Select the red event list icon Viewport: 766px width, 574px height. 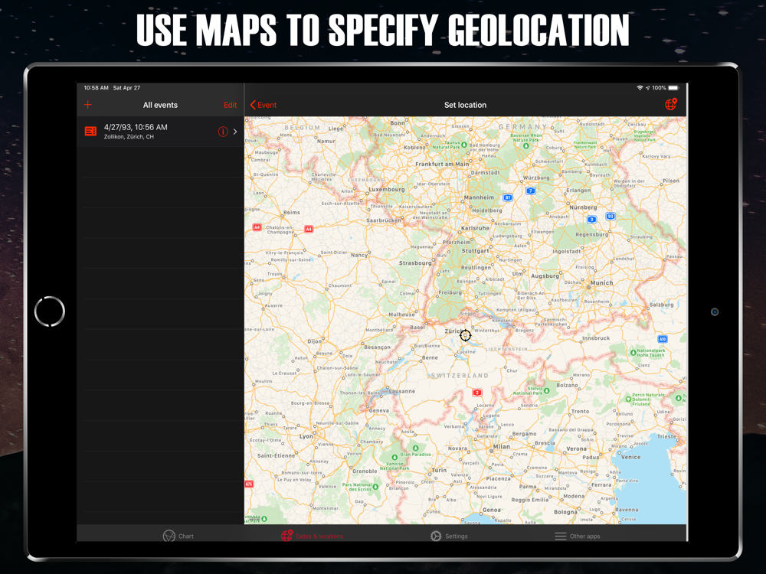91,131
